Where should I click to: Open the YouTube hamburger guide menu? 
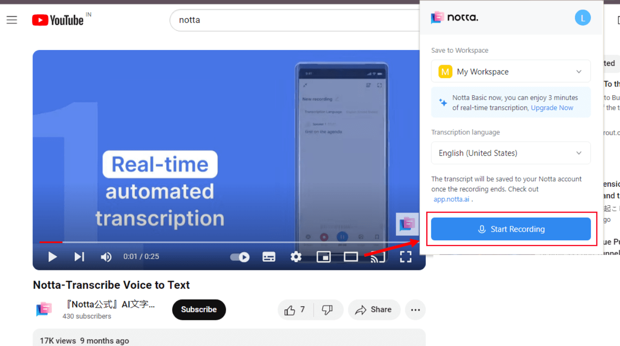tap(12, 20)
